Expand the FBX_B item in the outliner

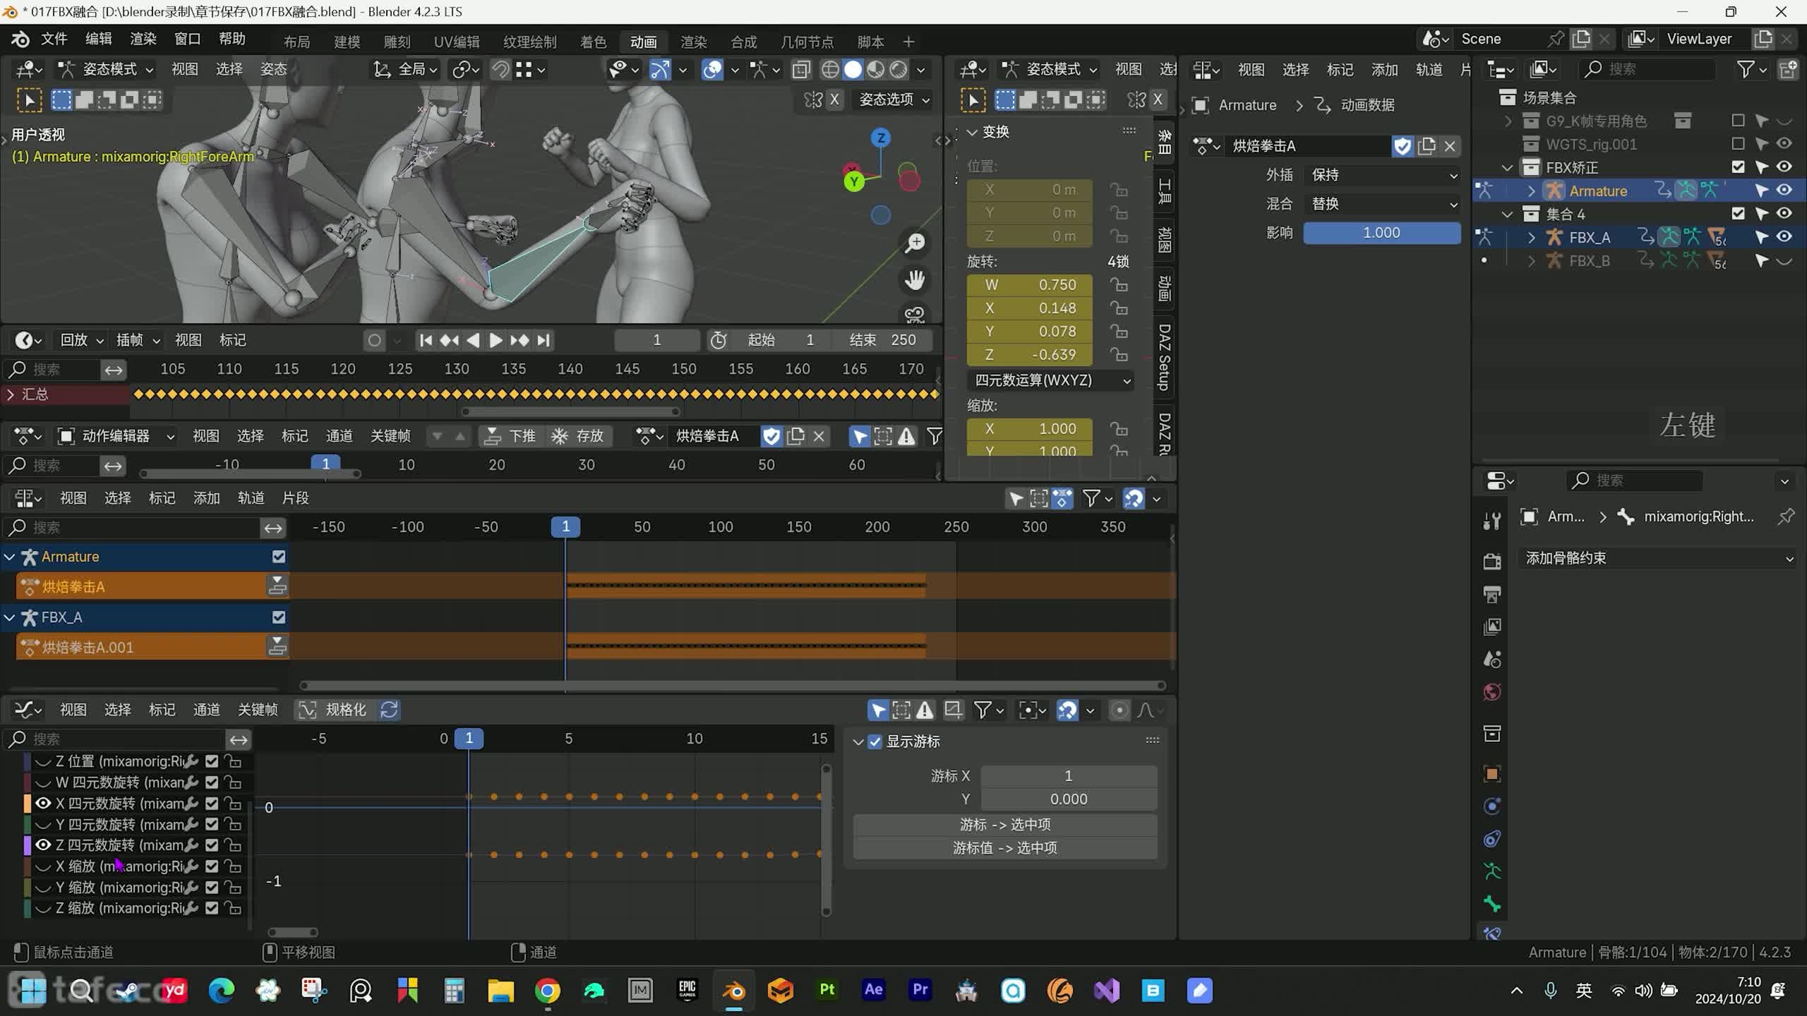click(1531, 261)
